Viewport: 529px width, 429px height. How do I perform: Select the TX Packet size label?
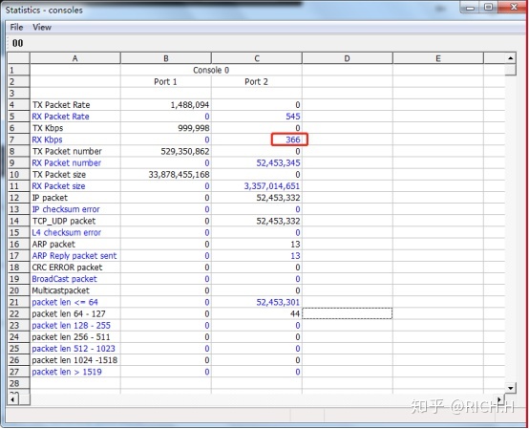coord(59,175)
